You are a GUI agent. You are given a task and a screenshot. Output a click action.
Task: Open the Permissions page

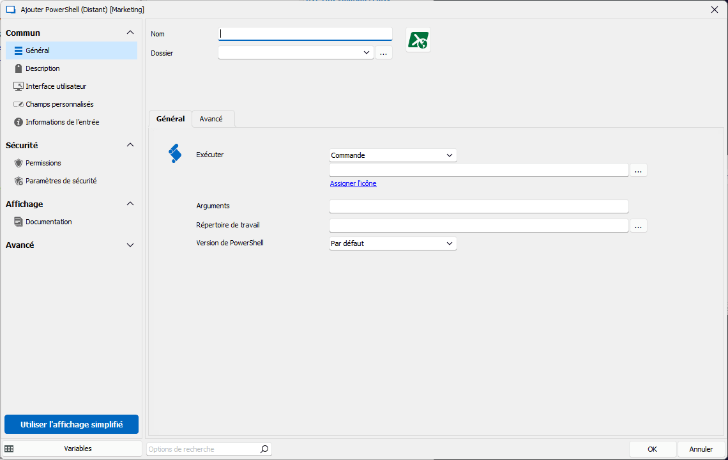point(43,163)
